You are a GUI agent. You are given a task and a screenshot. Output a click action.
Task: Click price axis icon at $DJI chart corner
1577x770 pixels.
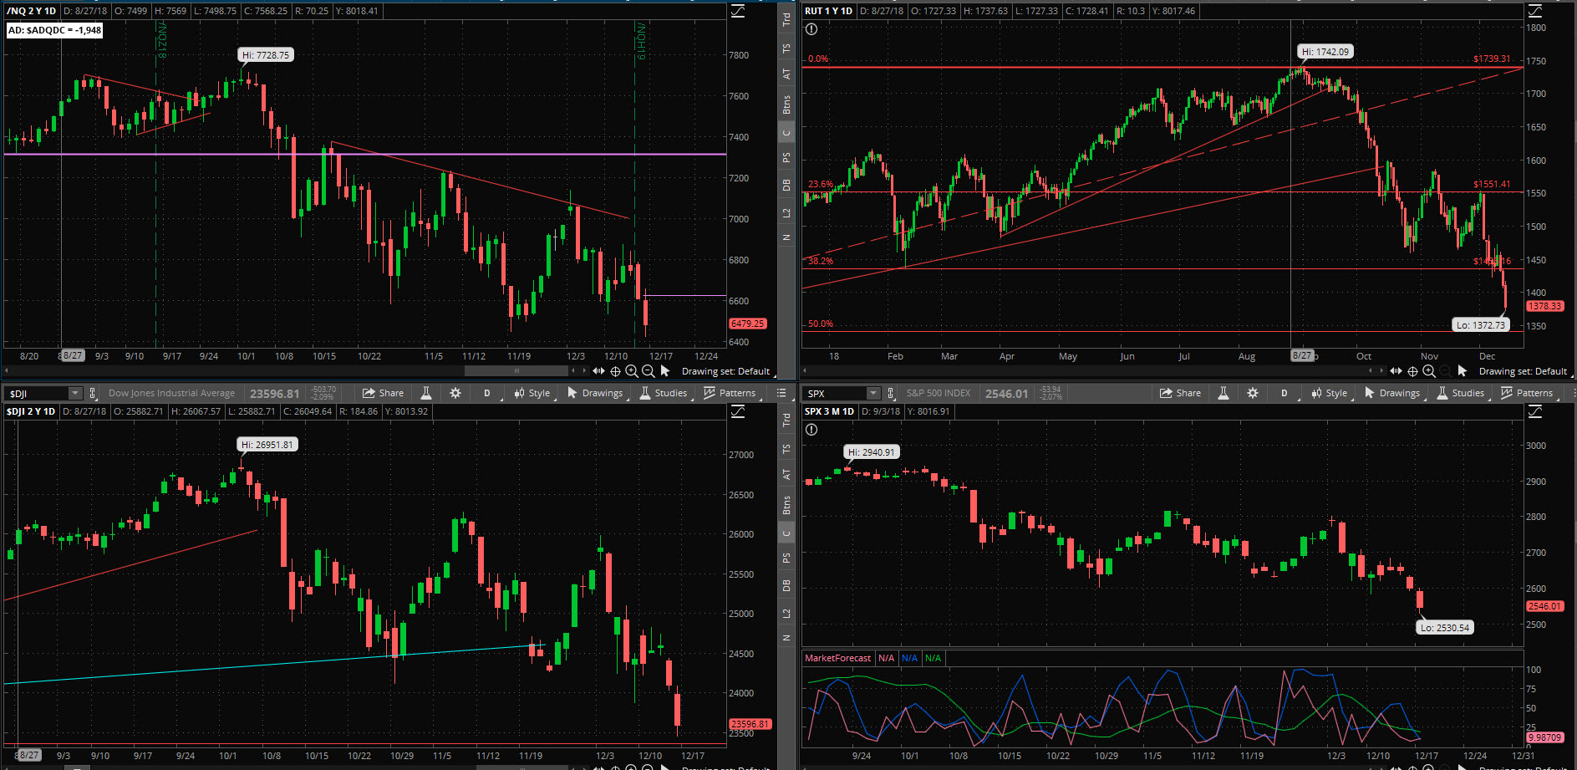click(738, 411)
